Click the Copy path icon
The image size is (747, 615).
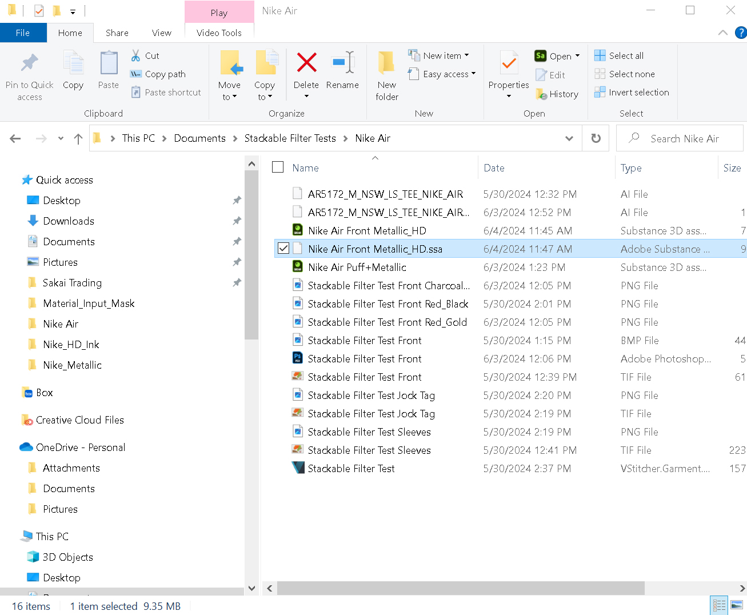click(136, 74)
